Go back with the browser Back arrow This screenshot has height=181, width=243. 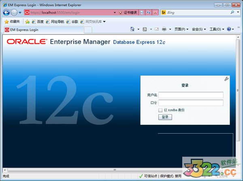pos(6,13)
